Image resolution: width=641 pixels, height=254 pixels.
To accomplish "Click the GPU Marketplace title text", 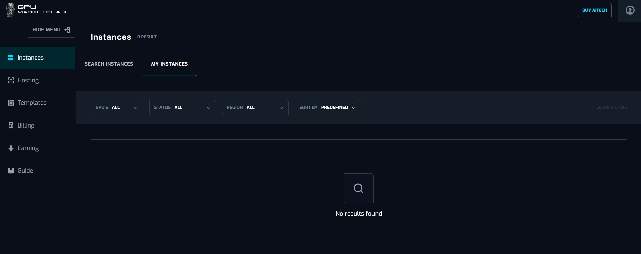I will point(43,9).
